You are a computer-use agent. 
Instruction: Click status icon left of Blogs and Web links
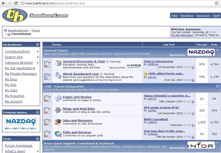[x=47, y=110]
